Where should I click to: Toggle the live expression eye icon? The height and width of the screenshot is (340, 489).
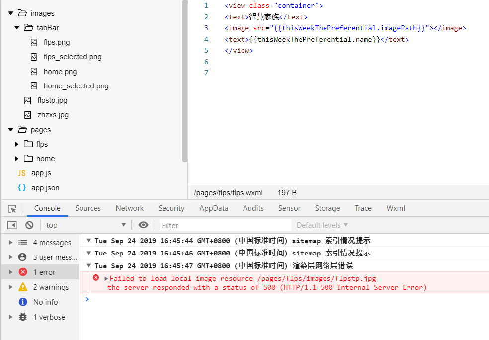(143, 225)
